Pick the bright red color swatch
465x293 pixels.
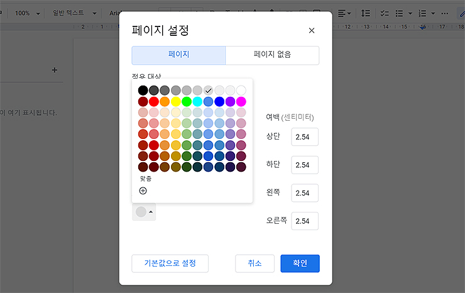click(154, 101)
